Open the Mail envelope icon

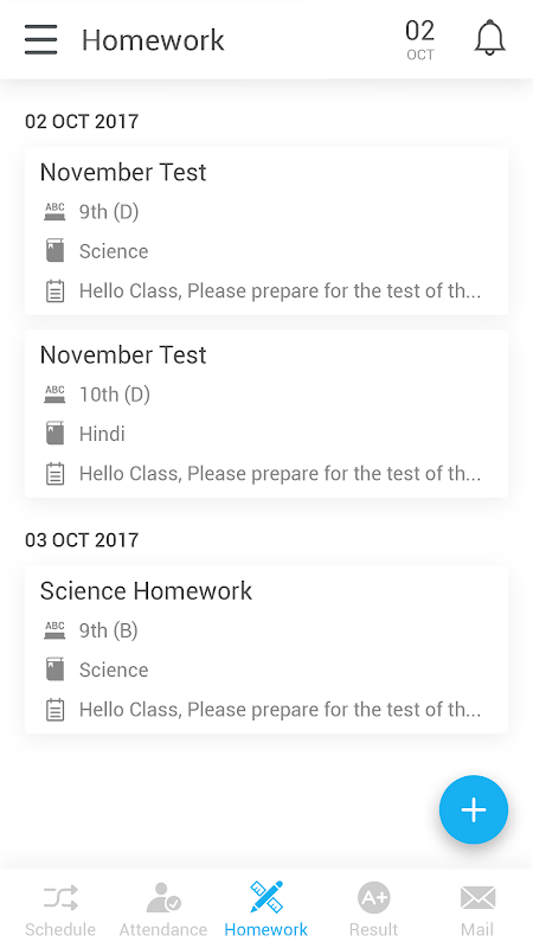[x=478, y=898]
